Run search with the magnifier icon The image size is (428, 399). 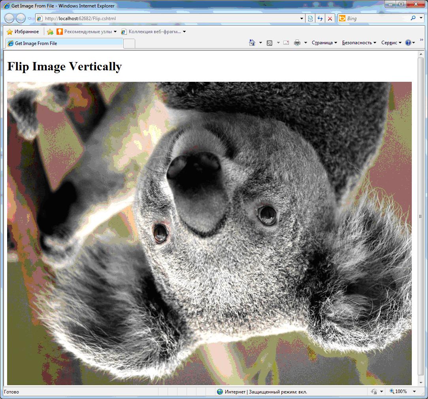413,18
